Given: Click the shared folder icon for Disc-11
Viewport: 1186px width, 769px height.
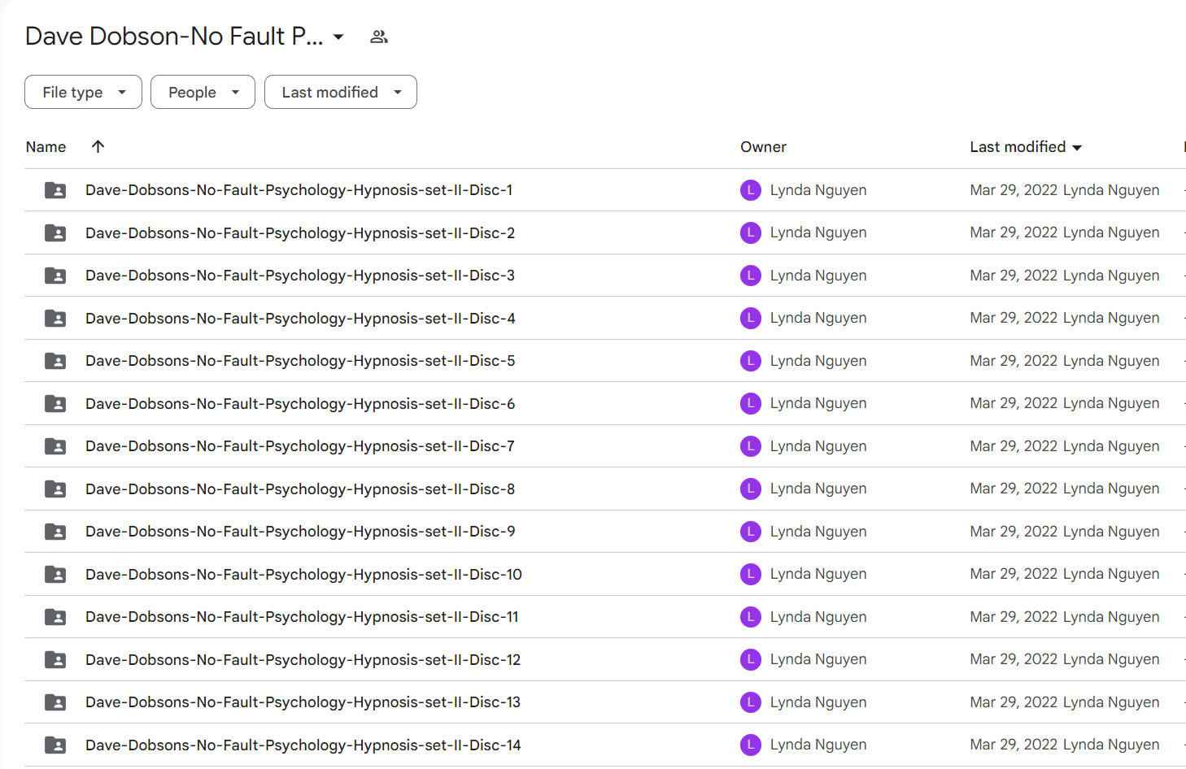Looking at the screenshot, I should 55,617.
